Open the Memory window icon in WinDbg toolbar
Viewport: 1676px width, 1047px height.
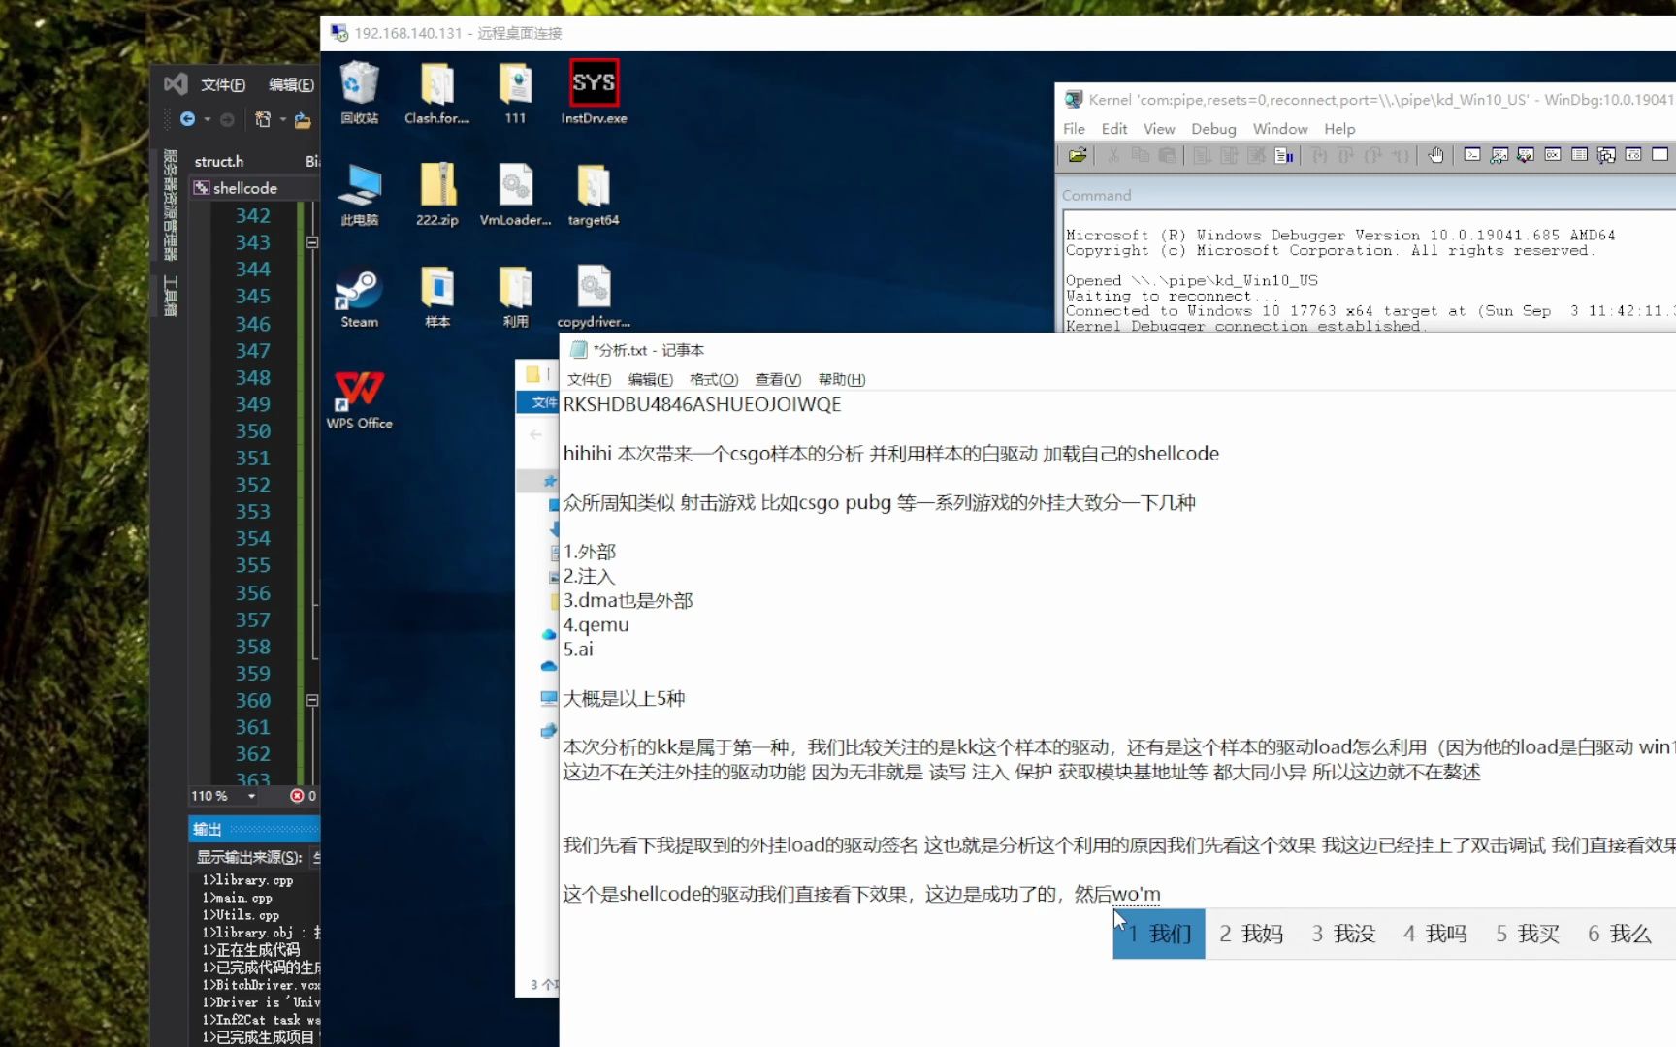point(1579,155)
